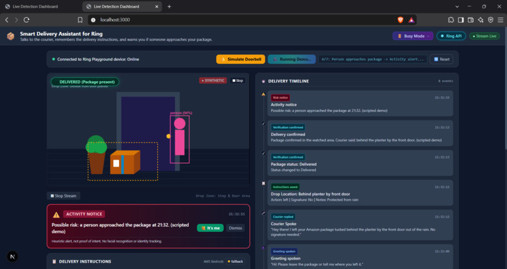Click the browser back arrow

pyautogui.click(x=7, y=19)
